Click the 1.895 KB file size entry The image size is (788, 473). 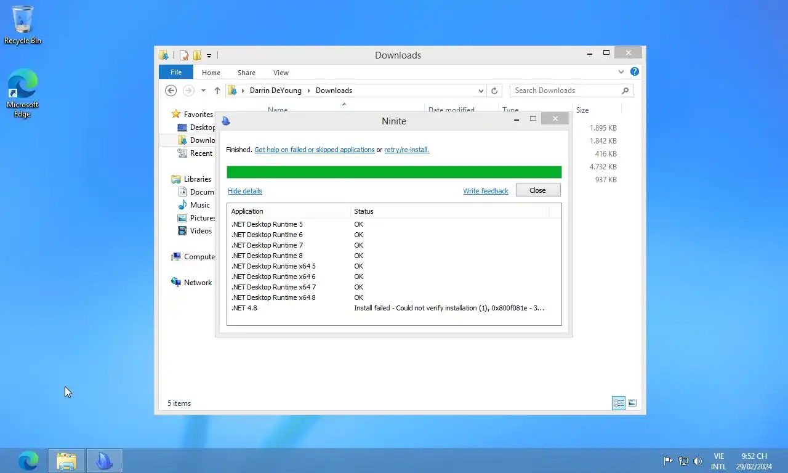(x=603, y=128)
